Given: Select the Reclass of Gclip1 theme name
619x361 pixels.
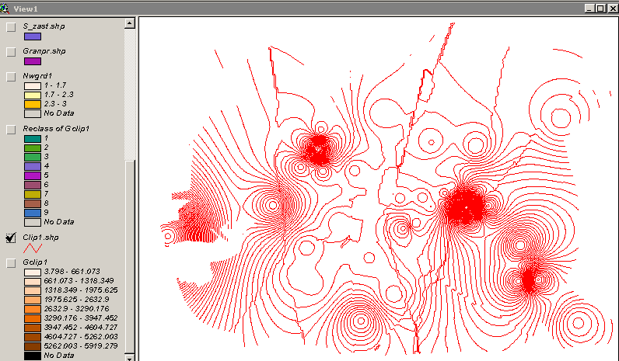Looking at the screenshot, I should [56, 128].
